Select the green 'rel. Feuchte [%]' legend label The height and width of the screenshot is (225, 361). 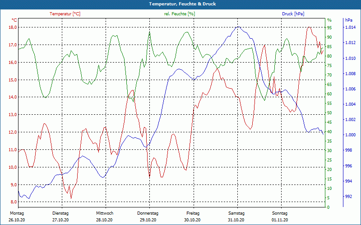coord(179,14)
